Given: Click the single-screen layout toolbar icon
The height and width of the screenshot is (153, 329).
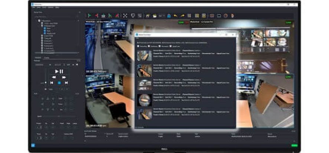Looking at the screenshot, I should point(219,16).
